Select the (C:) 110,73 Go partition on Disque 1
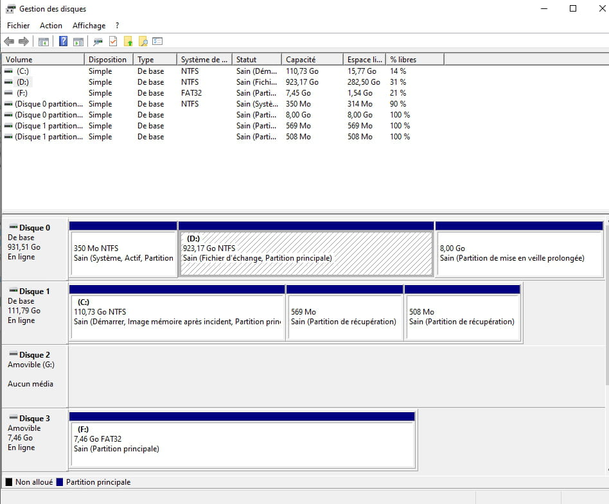 coord(177,317)
